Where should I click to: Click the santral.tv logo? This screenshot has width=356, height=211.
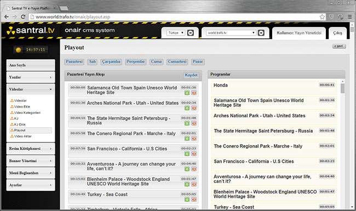pos(31,30)
